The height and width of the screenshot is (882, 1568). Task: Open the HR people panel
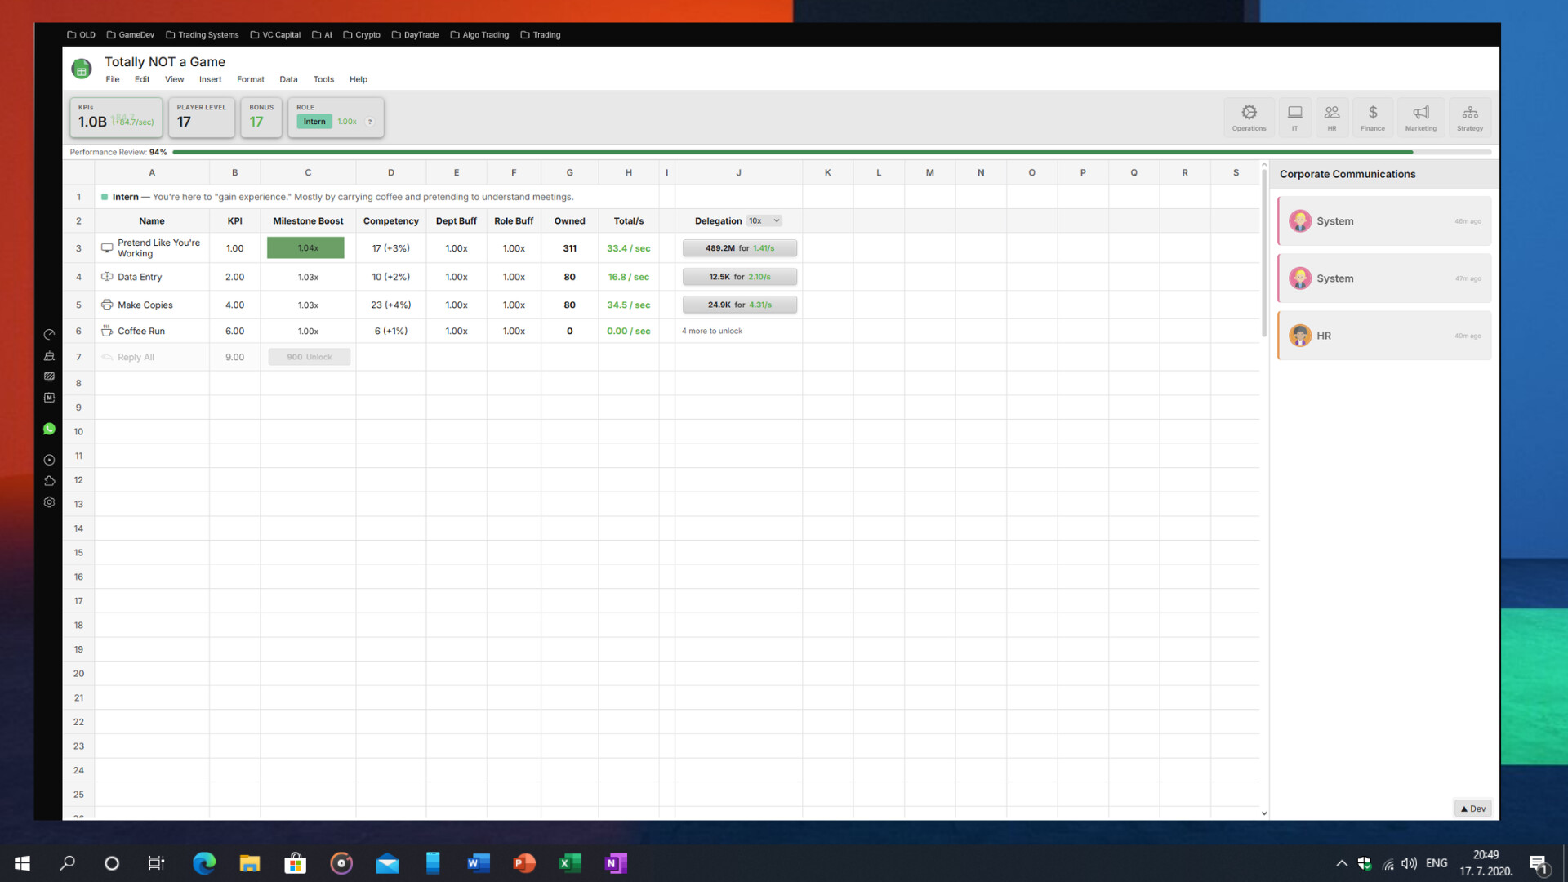point(1332,117)
